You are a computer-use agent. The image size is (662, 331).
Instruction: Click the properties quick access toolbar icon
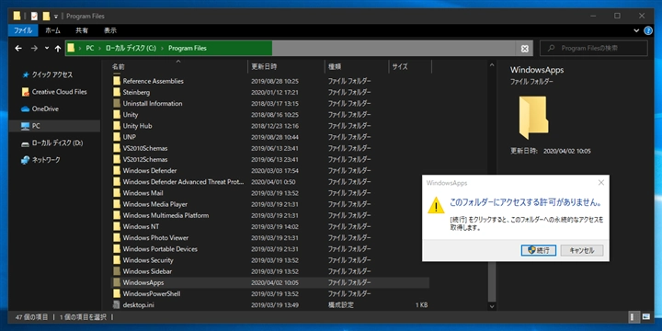34,16
